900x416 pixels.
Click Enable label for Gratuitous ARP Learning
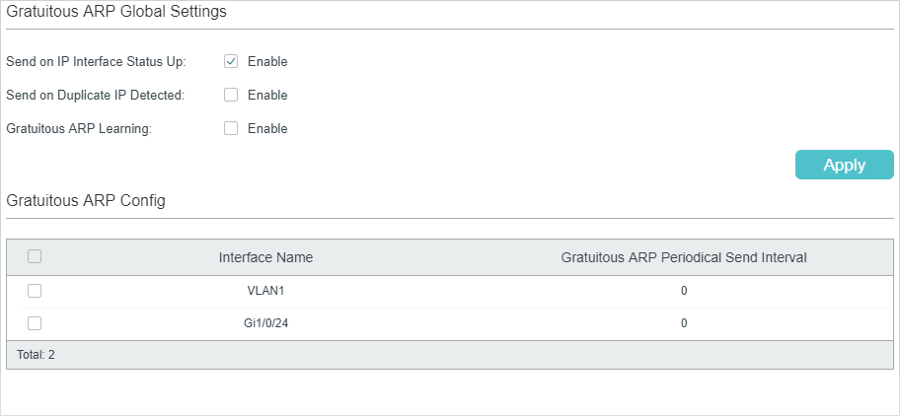267,129
